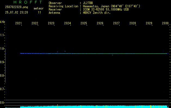Click the tall yellow spike in the cyan power strip
Image resolution: width=171 pixels, height=108 pixels.
coord(57,106)
